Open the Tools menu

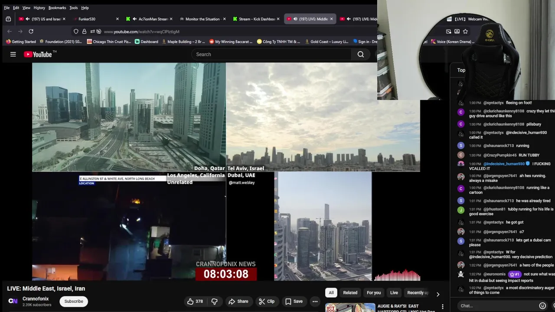[x=74, y=8]
